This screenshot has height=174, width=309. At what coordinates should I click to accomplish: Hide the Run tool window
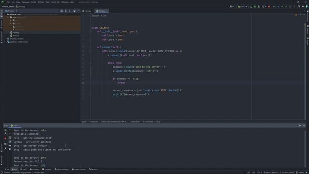(x=304, y=126)
